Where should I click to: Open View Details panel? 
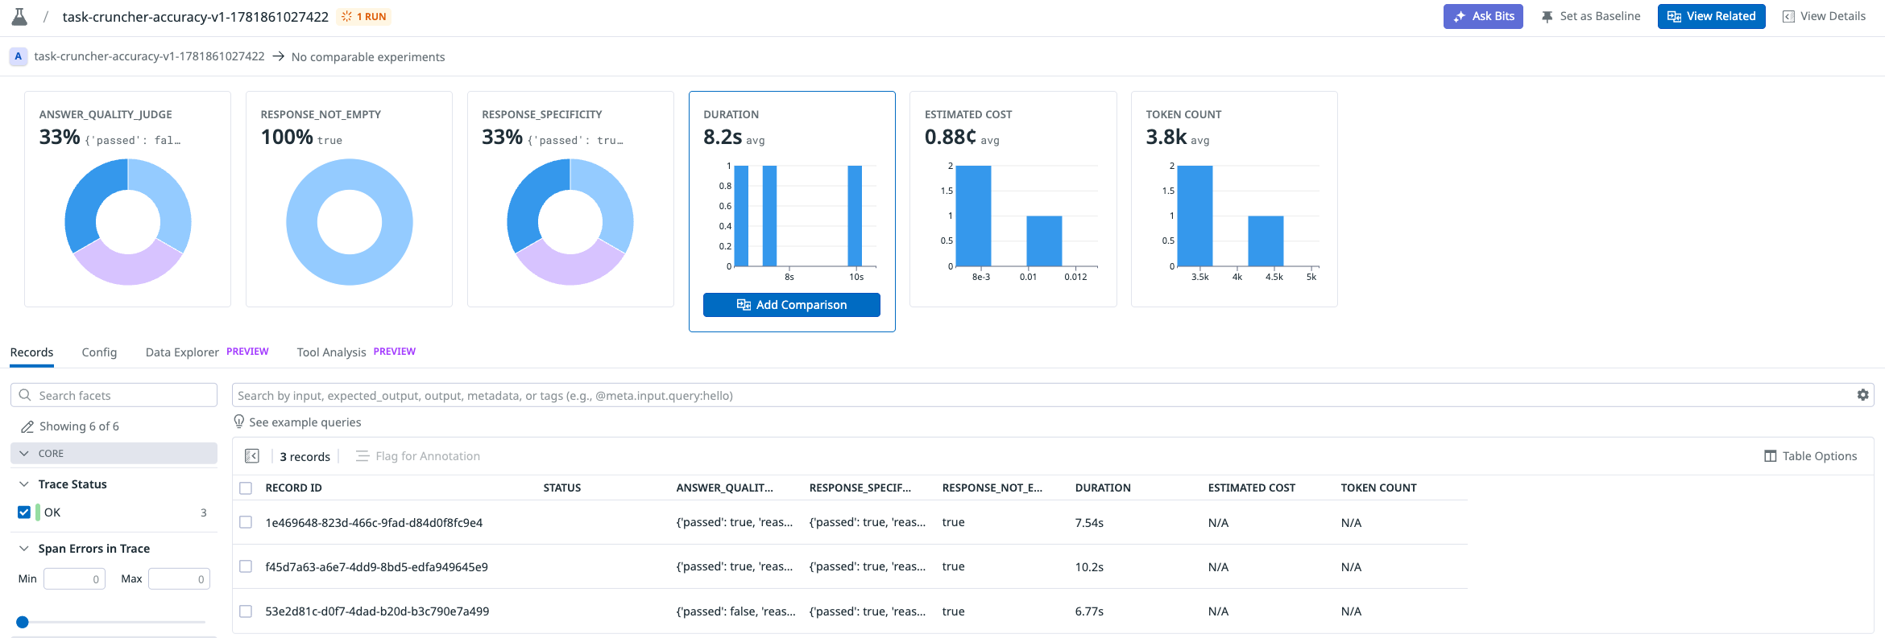pos(1824,16)
